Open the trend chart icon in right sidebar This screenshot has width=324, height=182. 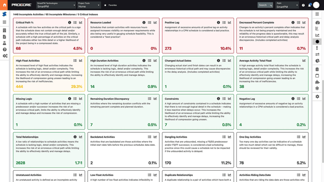tap(317, 35)
